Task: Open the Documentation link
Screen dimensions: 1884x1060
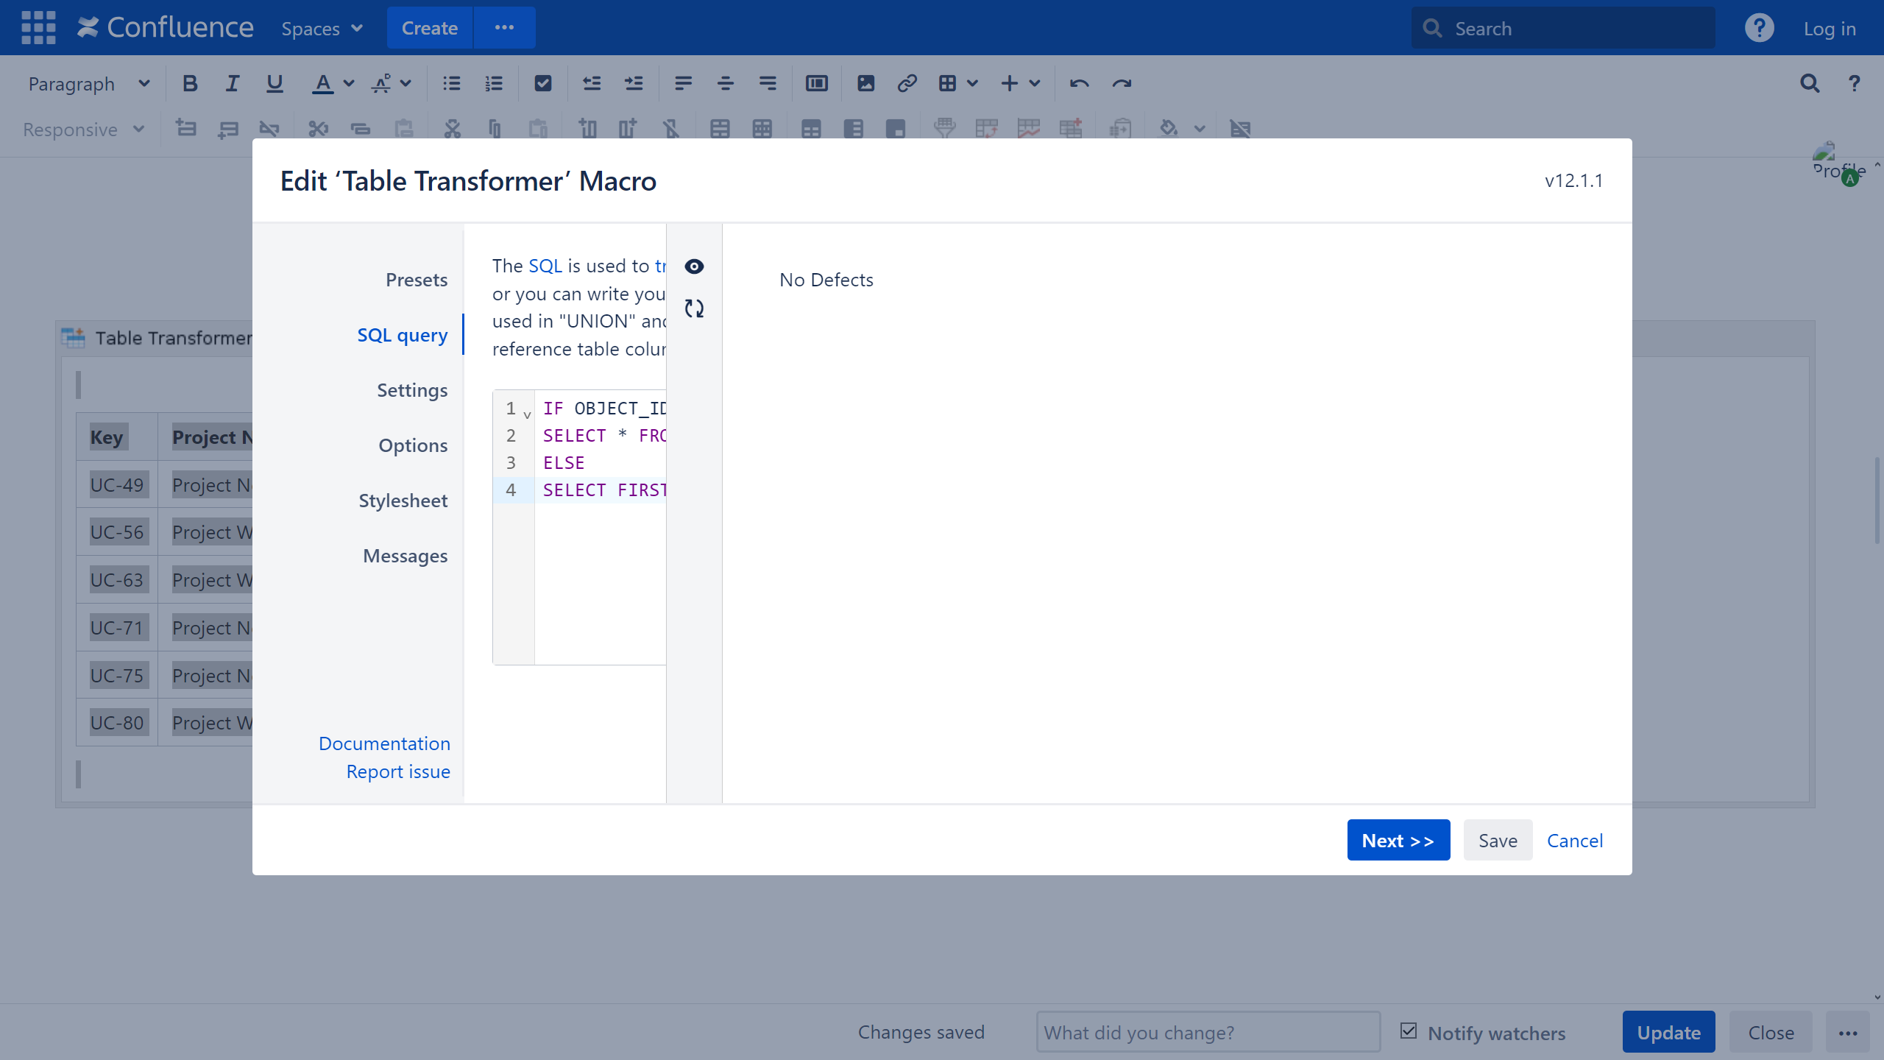Action: tap(384, 743)
